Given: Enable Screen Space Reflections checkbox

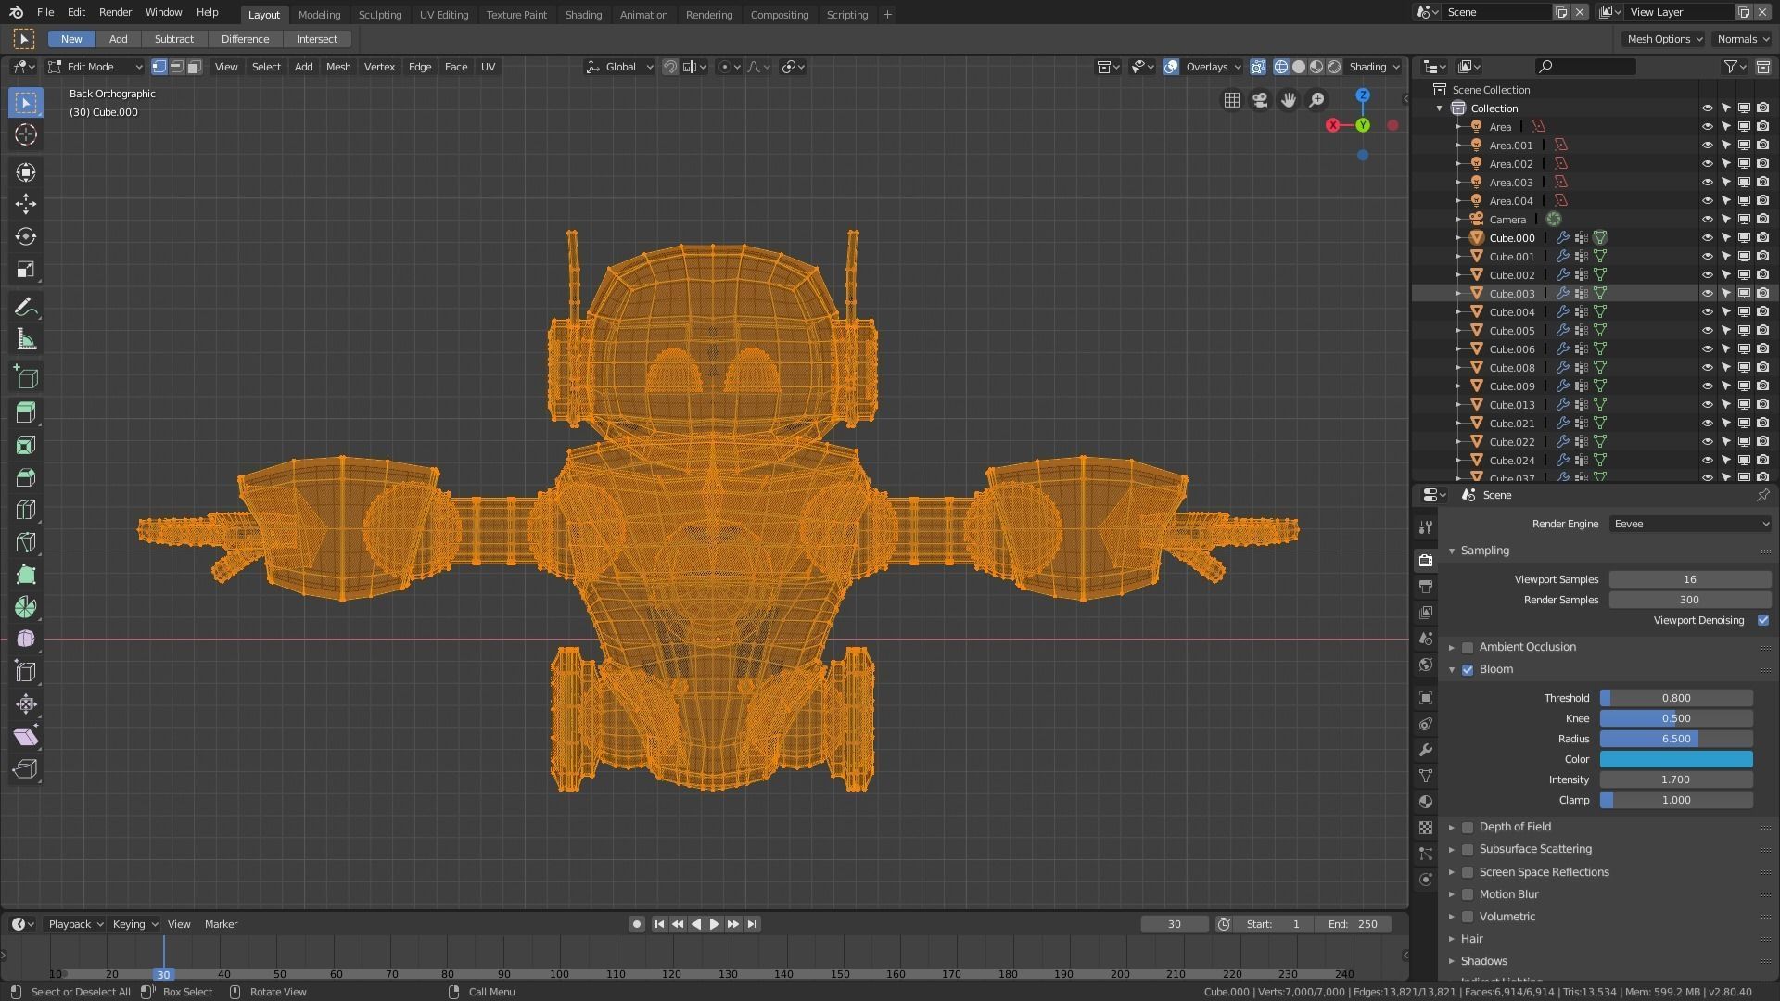Looking at the screenshot, I should point(1468,872).
